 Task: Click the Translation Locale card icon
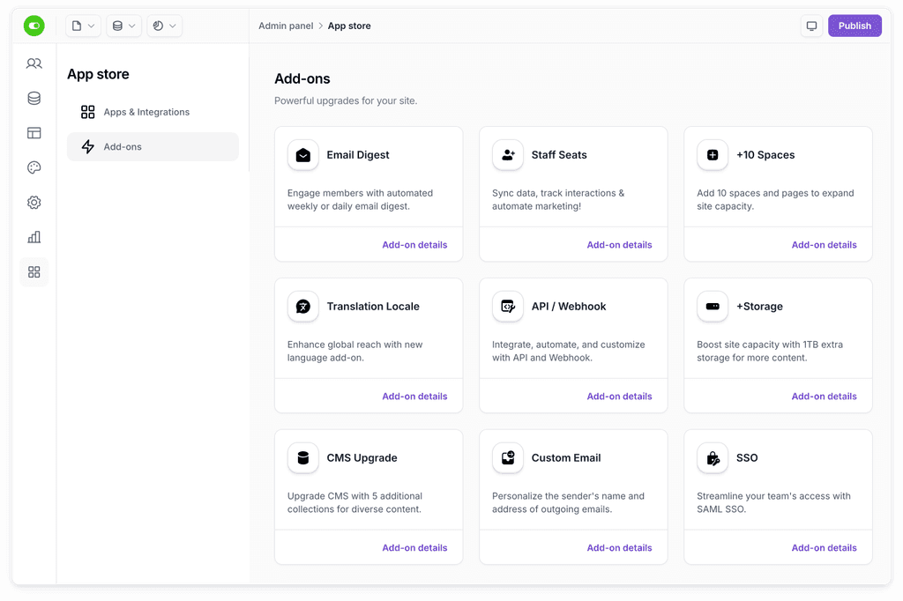pyautogui.click(x=303, y=307)
